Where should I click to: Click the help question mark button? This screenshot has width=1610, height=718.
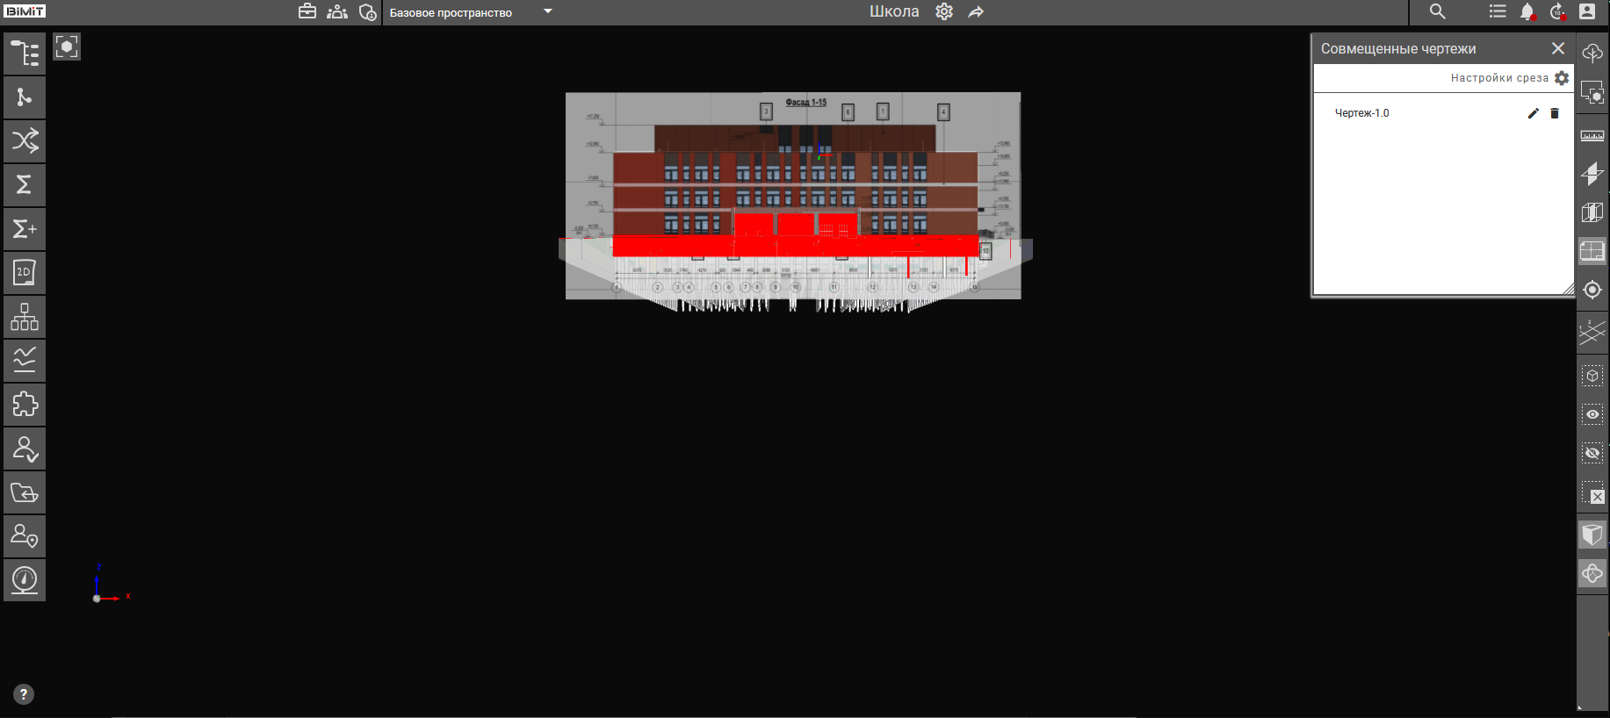[x=24, y=694]
